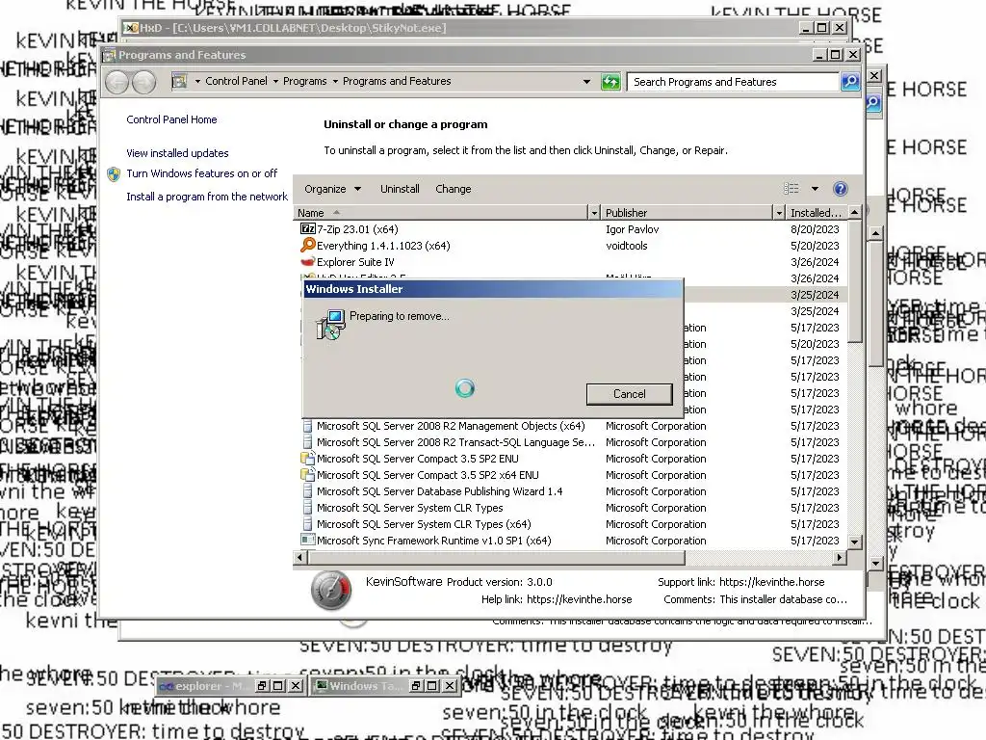Click the HxD window title icon
Screen dimensions: 986x740
130,28
